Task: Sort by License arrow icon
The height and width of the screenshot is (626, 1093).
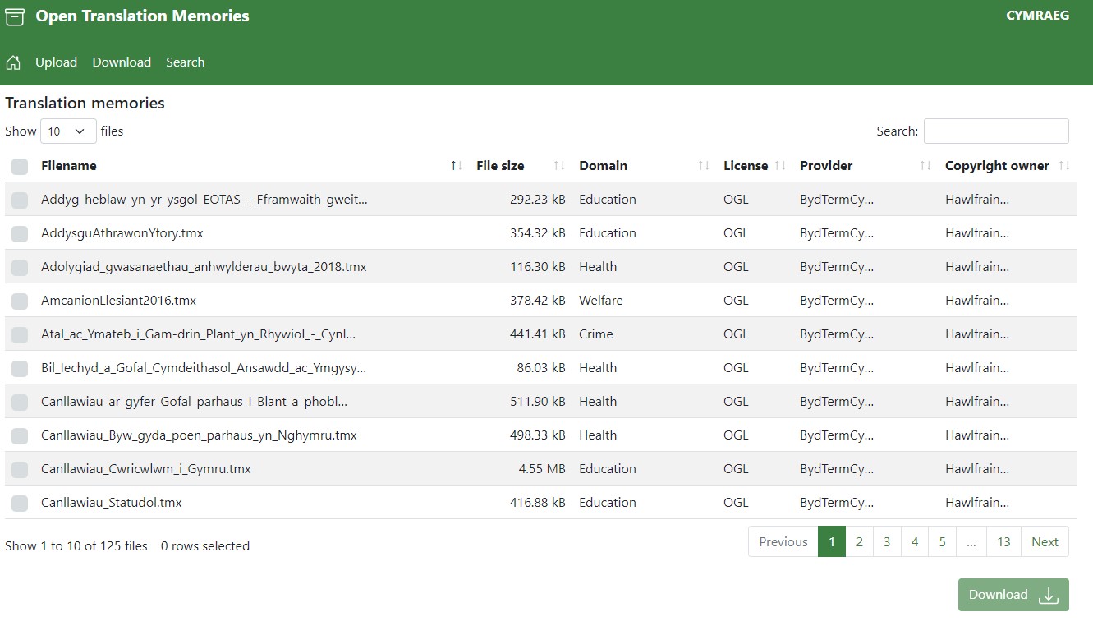Action: 781,166
